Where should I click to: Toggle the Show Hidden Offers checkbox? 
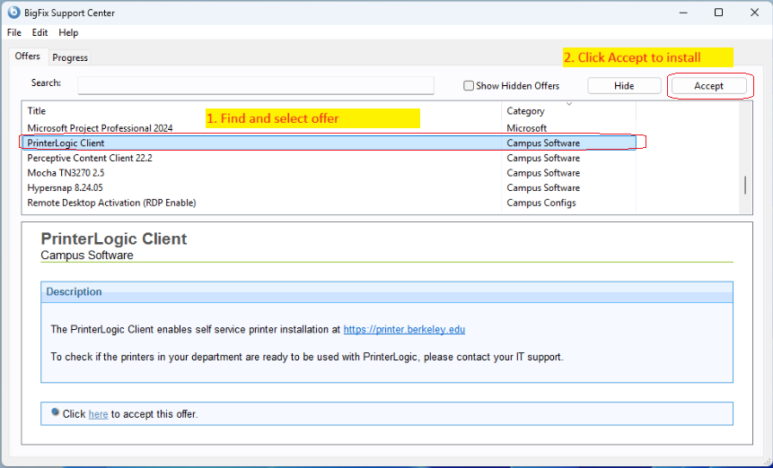coord(469,86)
